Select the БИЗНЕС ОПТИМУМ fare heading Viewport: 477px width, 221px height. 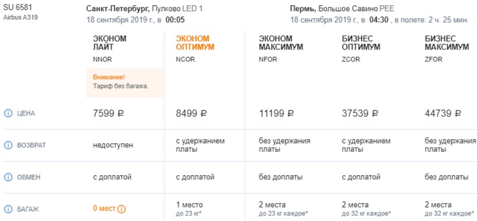[x=361, y=43]
